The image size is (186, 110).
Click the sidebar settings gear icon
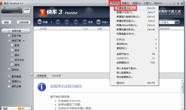(31, 75)
